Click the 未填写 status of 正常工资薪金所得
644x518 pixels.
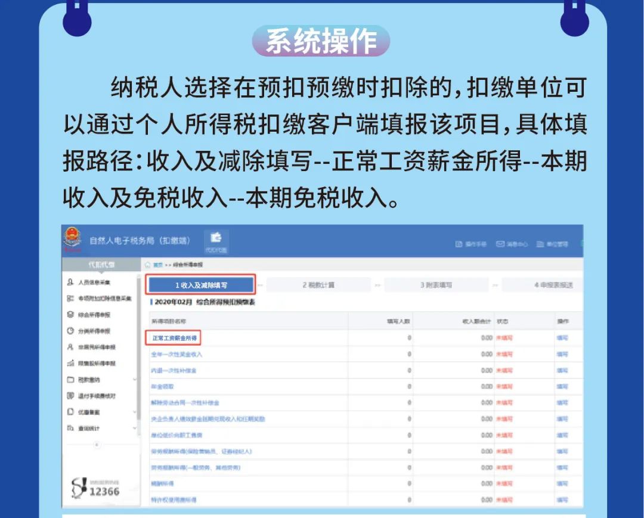pos(504,338)
